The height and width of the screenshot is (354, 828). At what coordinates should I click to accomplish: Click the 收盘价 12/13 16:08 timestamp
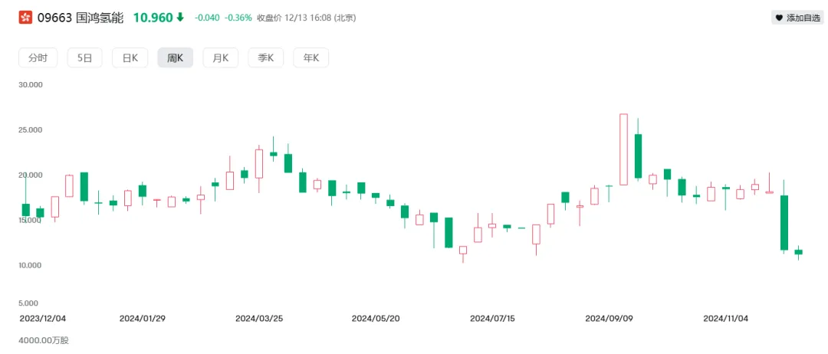(306, 18)
